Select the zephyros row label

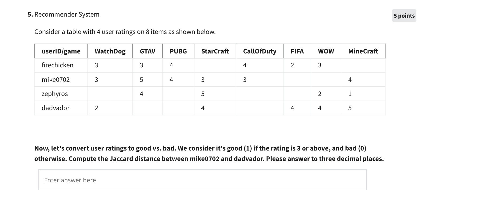[55, 94]
